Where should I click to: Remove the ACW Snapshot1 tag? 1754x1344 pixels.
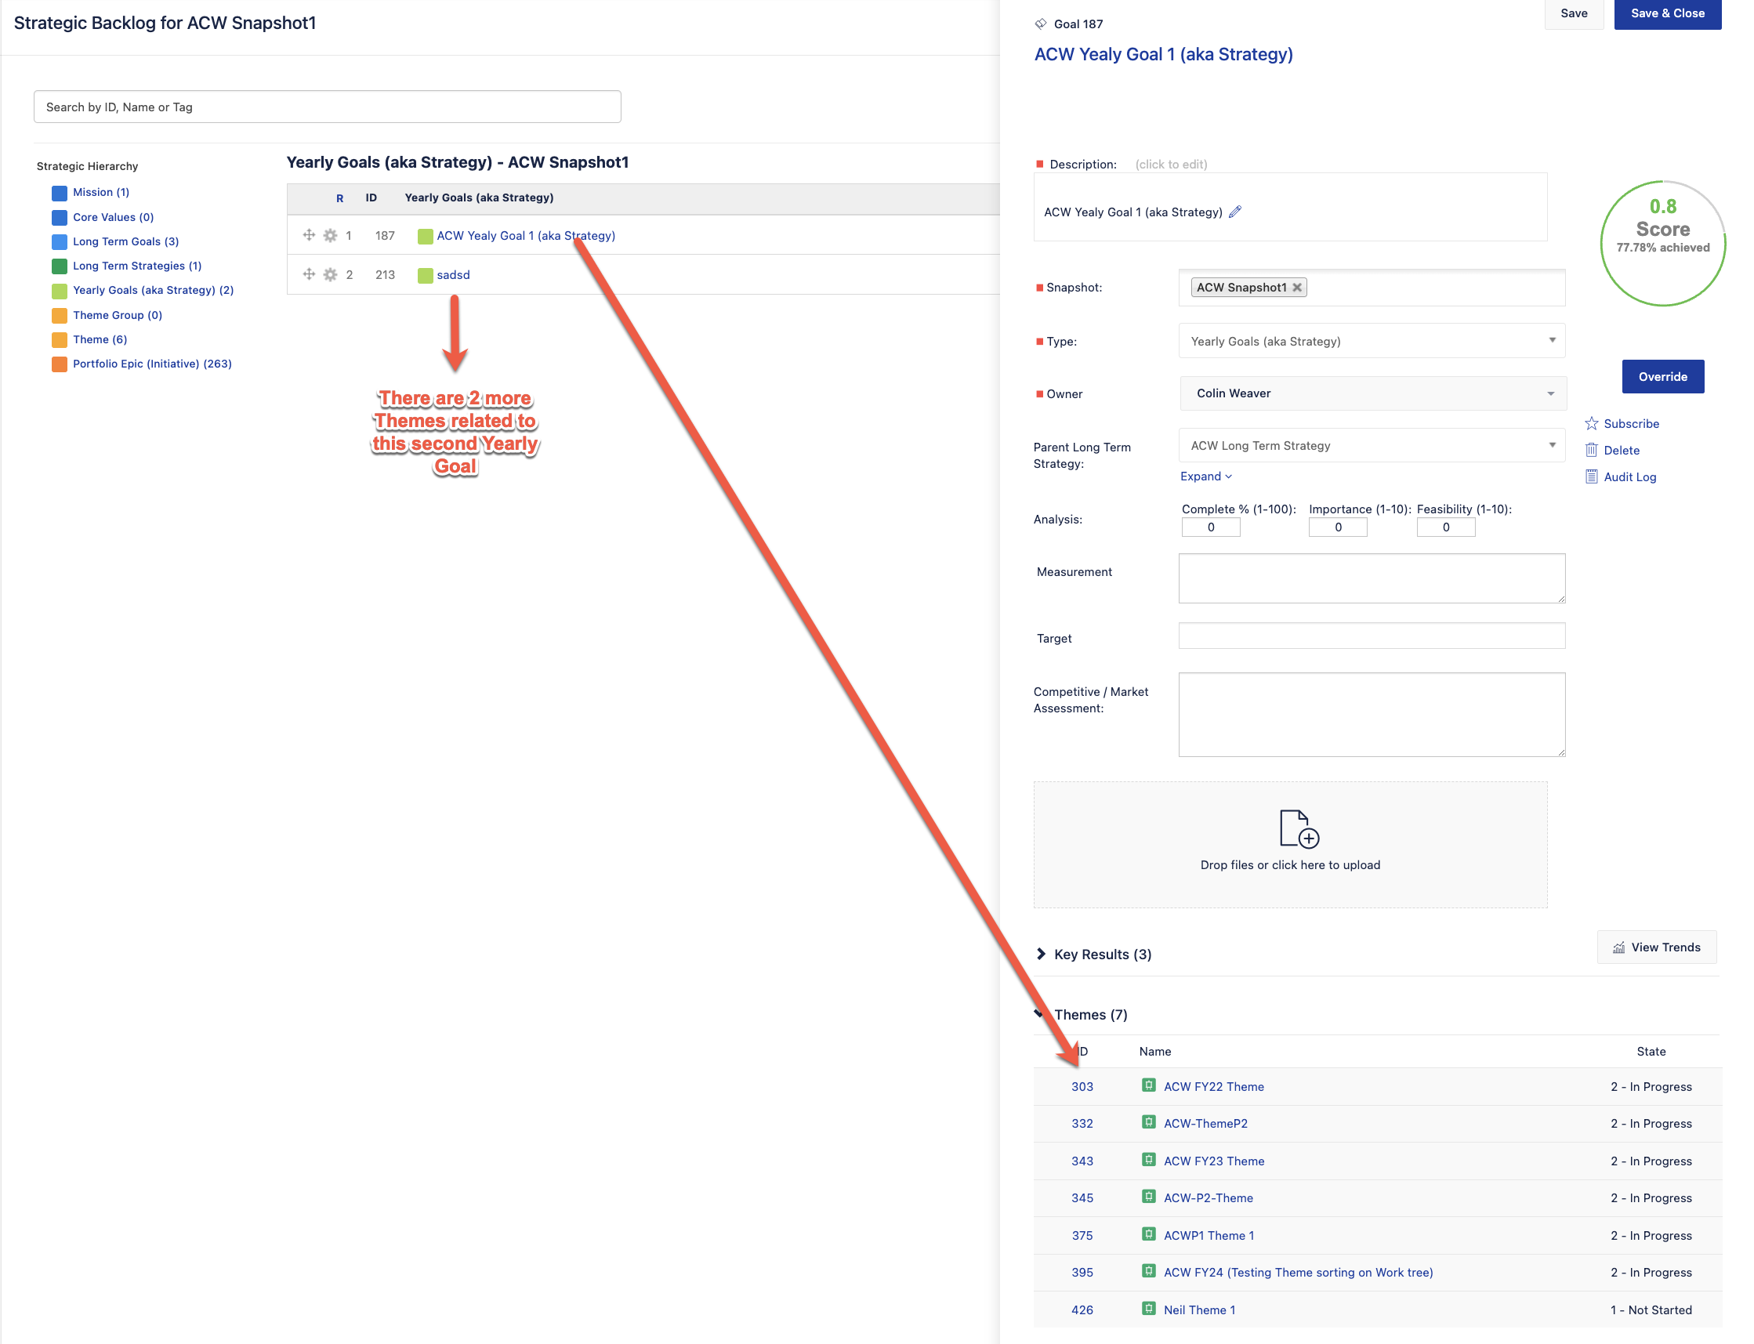[x=1296, y=287]
